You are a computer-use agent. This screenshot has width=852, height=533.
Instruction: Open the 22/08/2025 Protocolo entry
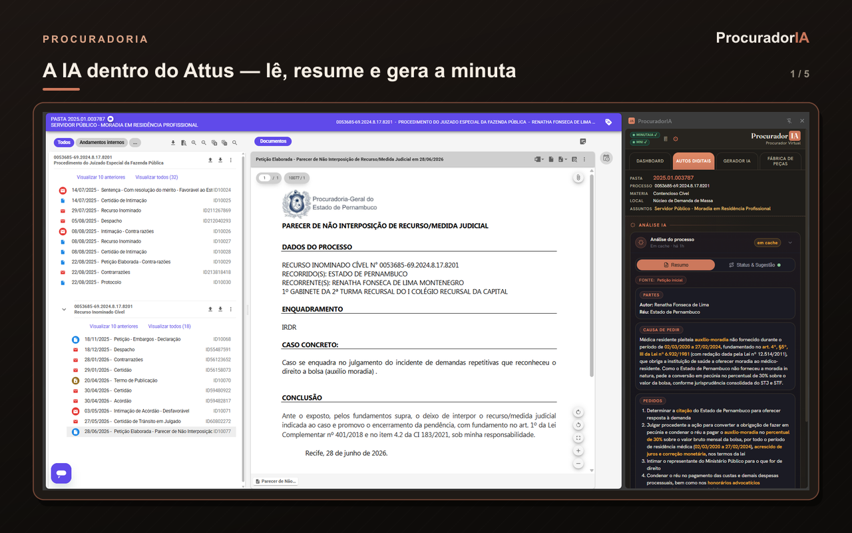[145, 282]
